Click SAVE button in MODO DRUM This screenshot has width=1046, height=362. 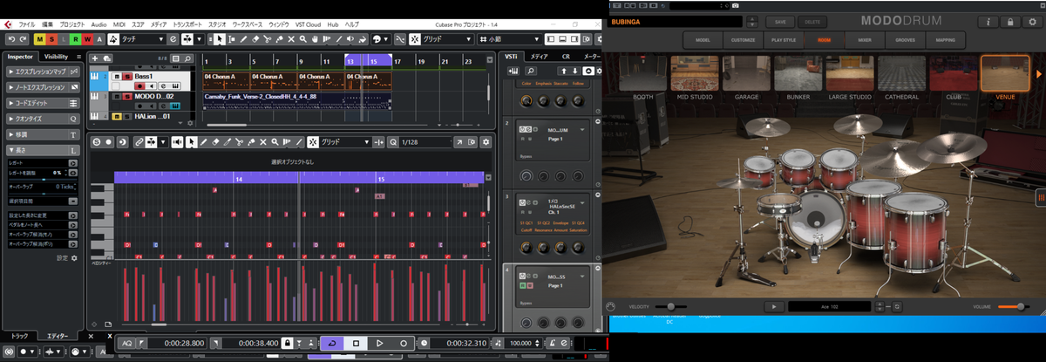(x=780, y=21)
